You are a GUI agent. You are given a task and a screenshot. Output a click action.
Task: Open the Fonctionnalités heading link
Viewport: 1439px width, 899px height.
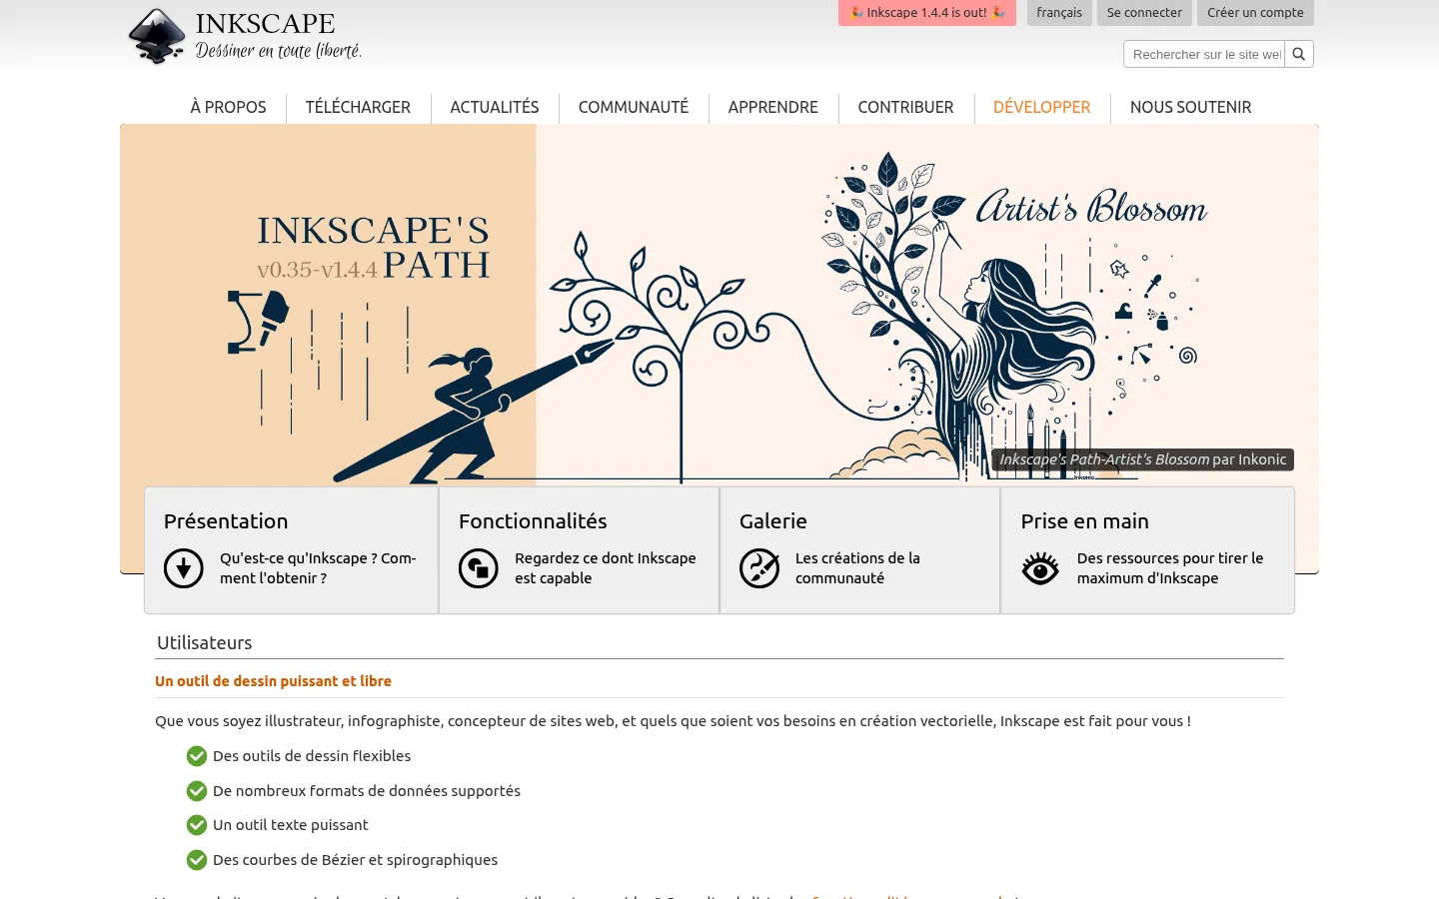(x=533, y=521)
